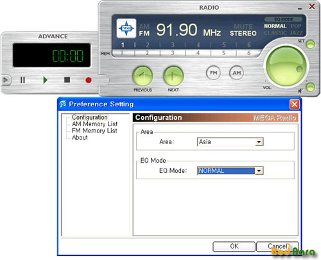Viewport: 321px width, 260px height.
Task: Start recording with the red record button
Action: point(89,80)
